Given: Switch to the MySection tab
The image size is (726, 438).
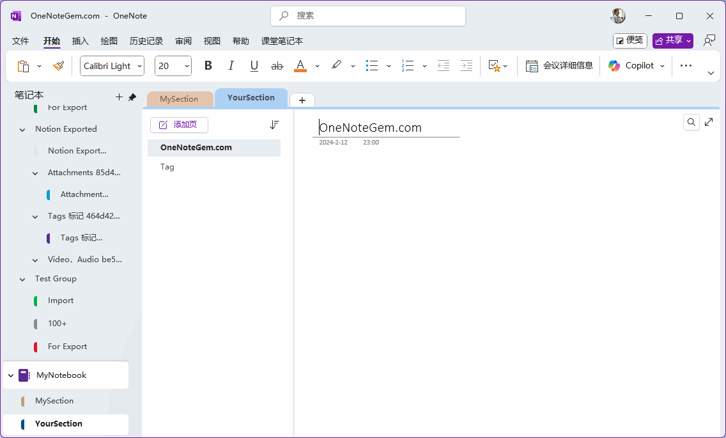Looking at the screenshot, I should (179, 99).
